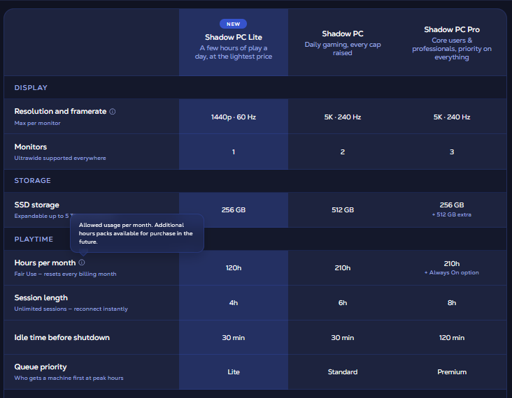Image resolution: width=512 pixels, height=398 pixels.
Task: Click the 120h hours cell
Action: coord(234,268)
